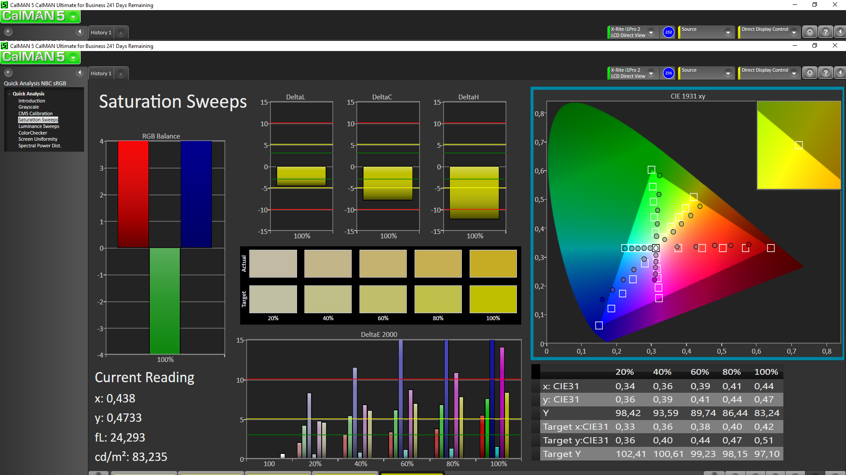
Task: Open settings gear in back CalMAN window
Action: pyautogui.click(x=809, y=32)
